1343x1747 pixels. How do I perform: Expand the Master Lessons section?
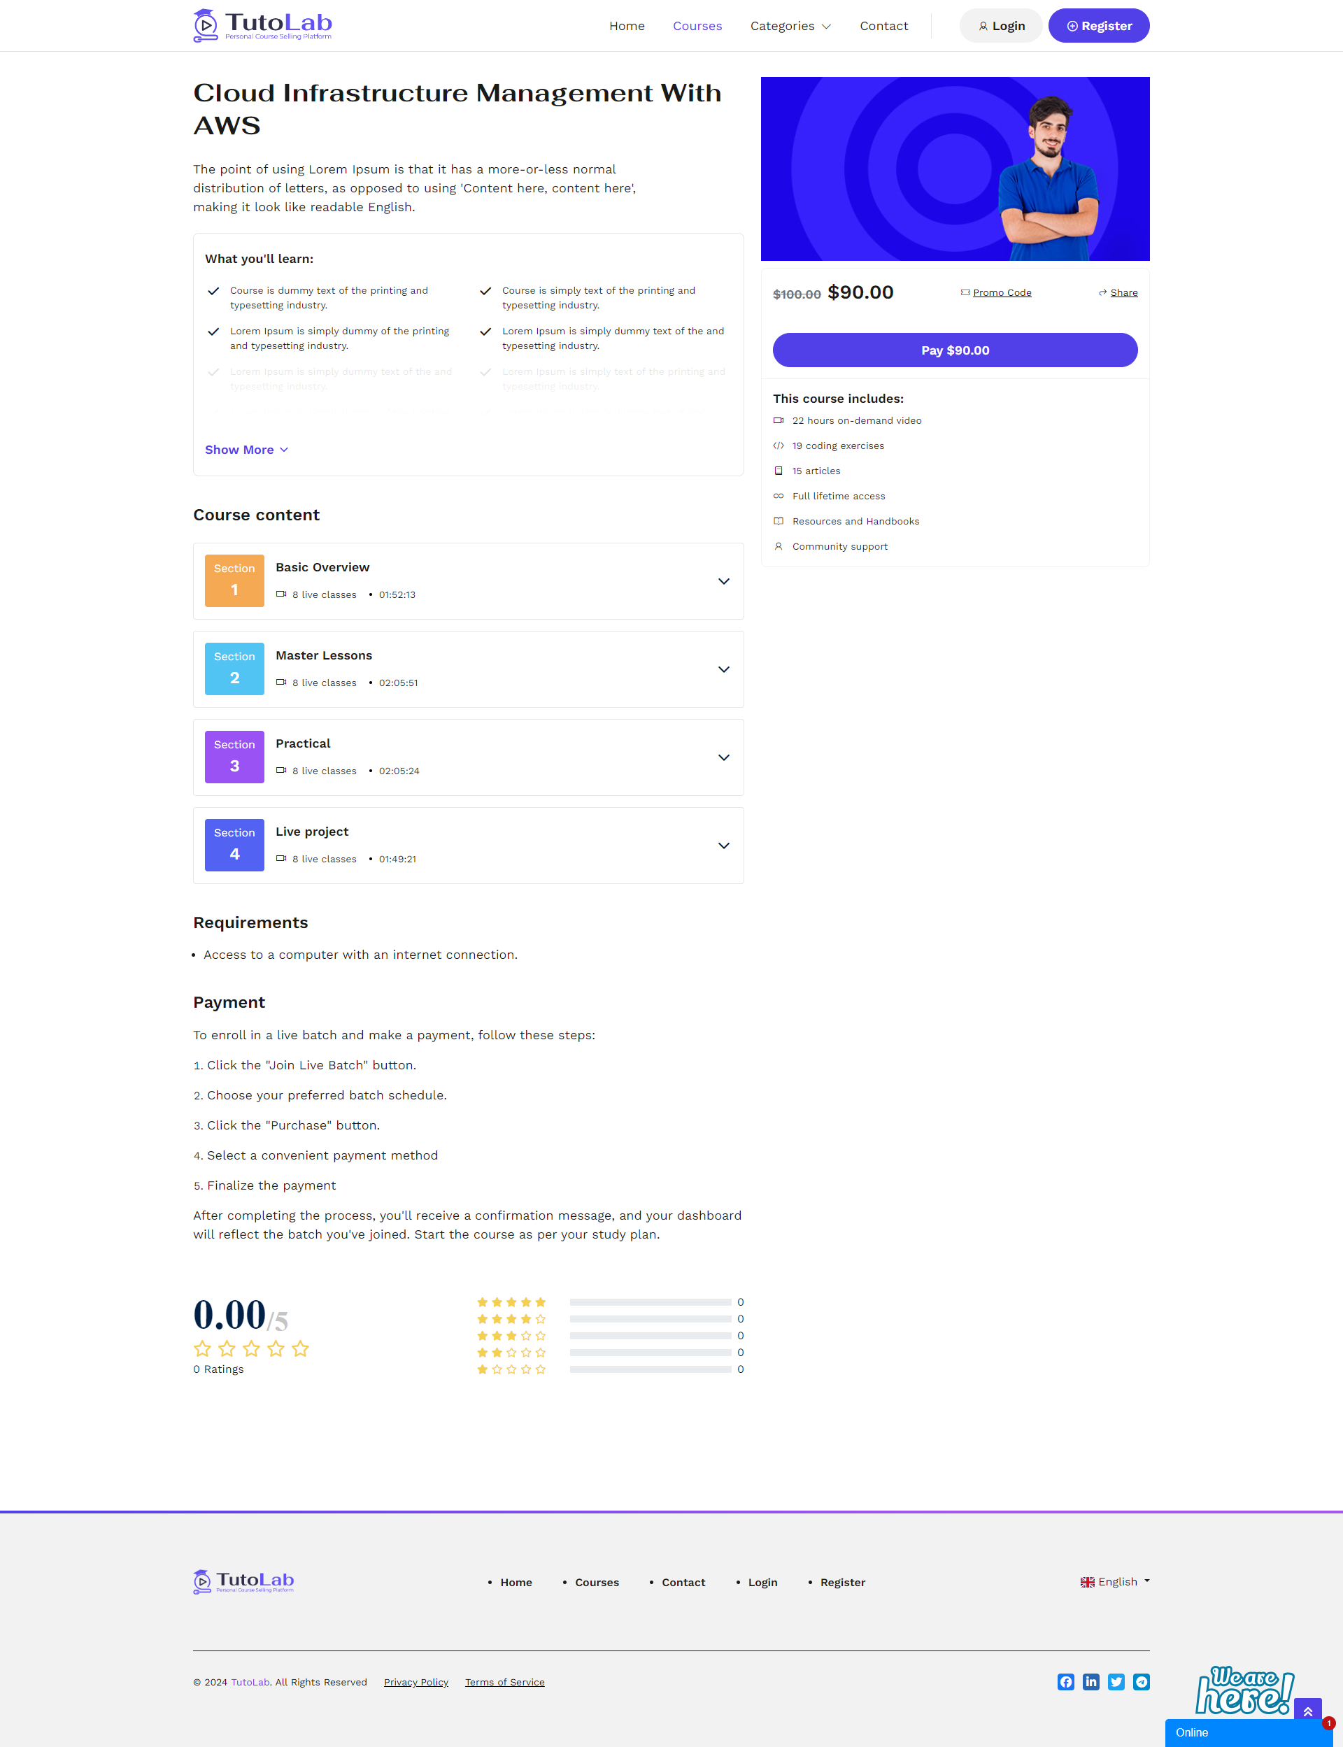pyautogui.click(x=723, y=669)
